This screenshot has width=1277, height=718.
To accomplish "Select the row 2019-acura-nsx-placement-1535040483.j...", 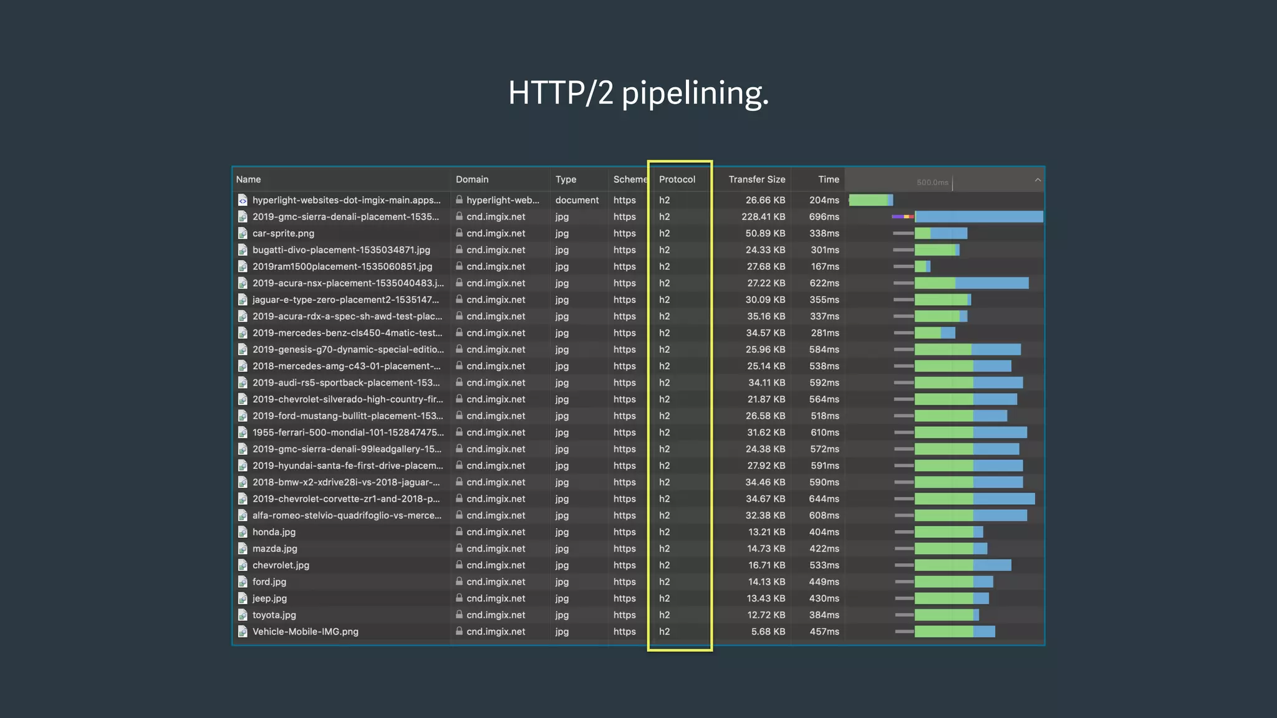I will (x=638, y=283).
